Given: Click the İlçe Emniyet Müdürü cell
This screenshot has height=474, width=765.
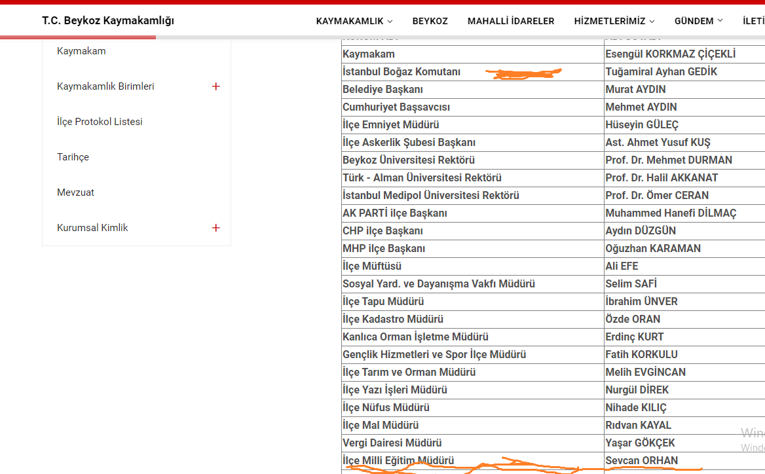Looking at the screenshot, I should pyautogui.click(x=473, y=125).
